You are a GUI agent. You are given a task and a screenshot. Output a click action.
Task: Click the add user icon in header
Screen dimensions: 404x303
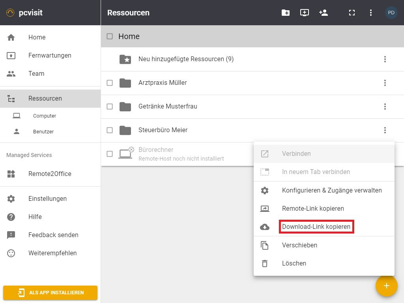point(324,13)
